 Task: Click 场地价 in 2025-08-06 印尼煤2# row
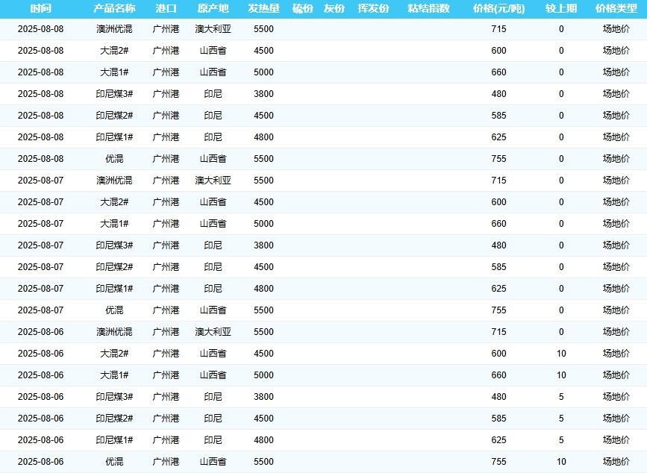click(616, 419)
